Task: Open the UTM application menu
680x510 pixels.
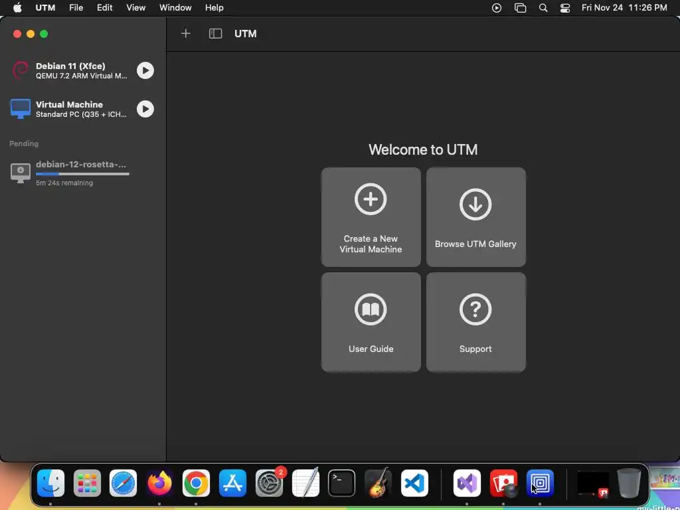Action: coord(45,8)
